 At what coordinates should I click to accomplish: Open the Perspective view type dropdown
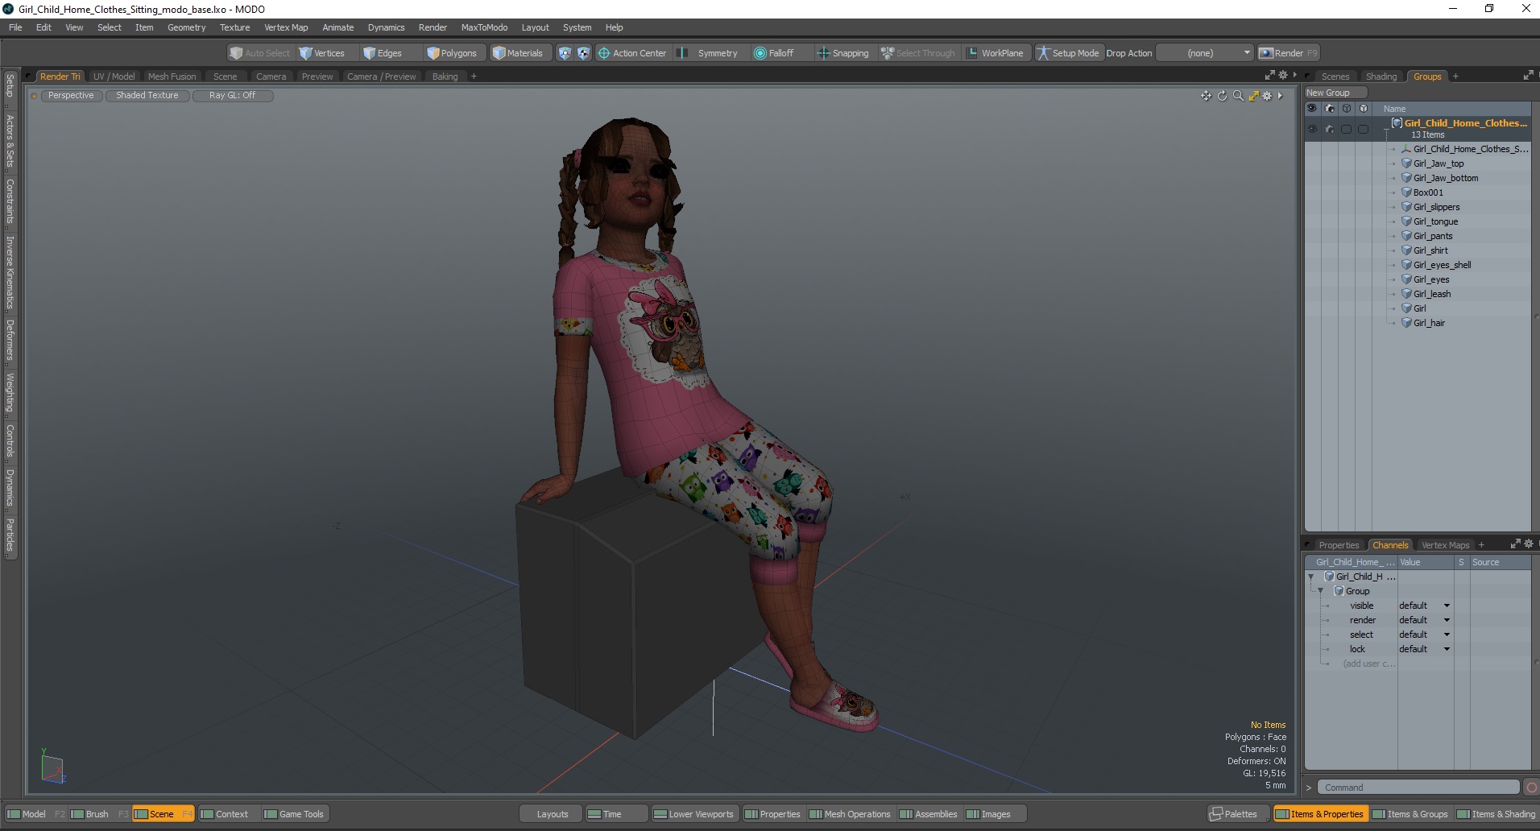point(71,95)
